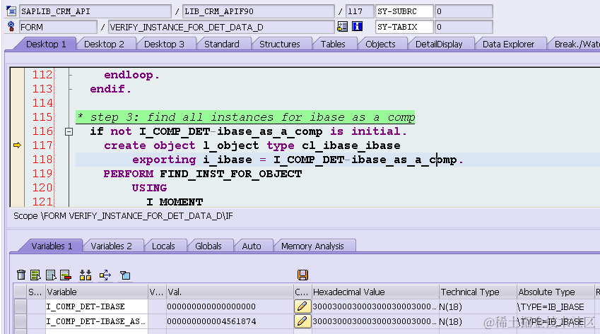Viewport: 600px width, 334px height.
Task: Open the DetailDisplay tab
Action: pos(439,44)
